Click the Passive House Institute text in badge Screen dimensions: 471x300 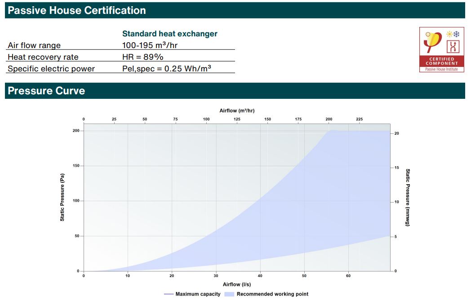[442, 69]
